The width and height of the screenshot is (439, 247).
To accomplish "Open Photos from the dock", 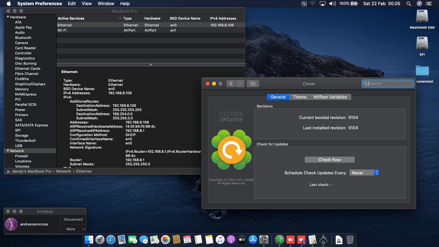I will tap(166, 240).
